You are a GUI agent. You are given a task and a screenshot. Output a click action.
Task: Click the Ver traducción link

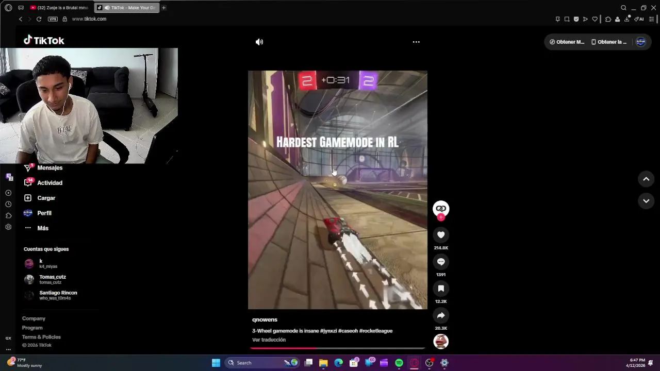tap(269, 340)
